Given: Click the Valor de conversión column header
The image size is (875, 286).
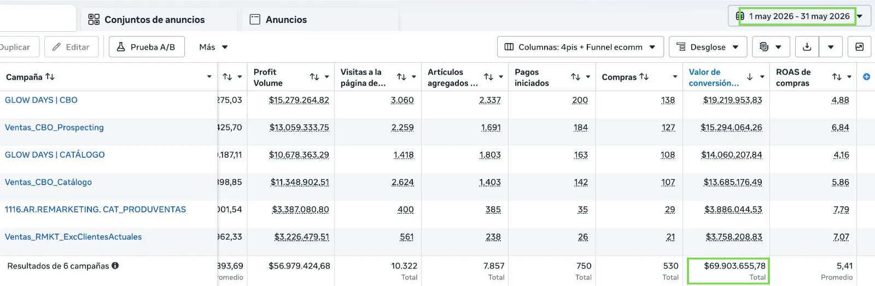Looking at the screenshot, I should 714,77.
